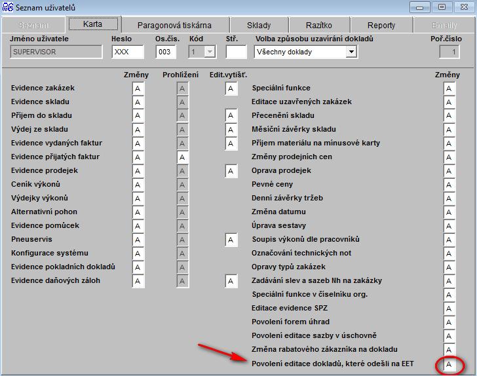Toggle Změny for Evidence skladu
This screenshot has height=376, width=477.
click(x=138, y=102)
